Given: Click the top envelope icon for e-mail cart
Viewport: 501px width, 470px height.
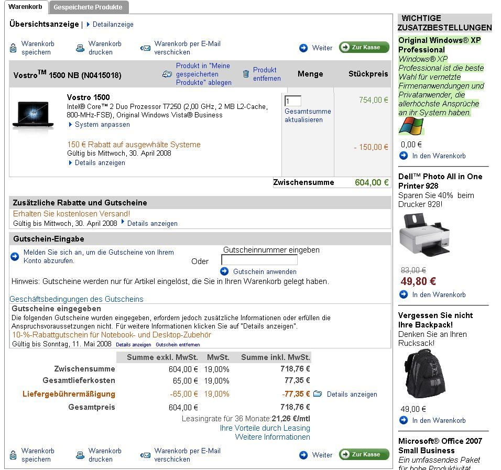Looking at the screenshot, I should tap(145, 48).
